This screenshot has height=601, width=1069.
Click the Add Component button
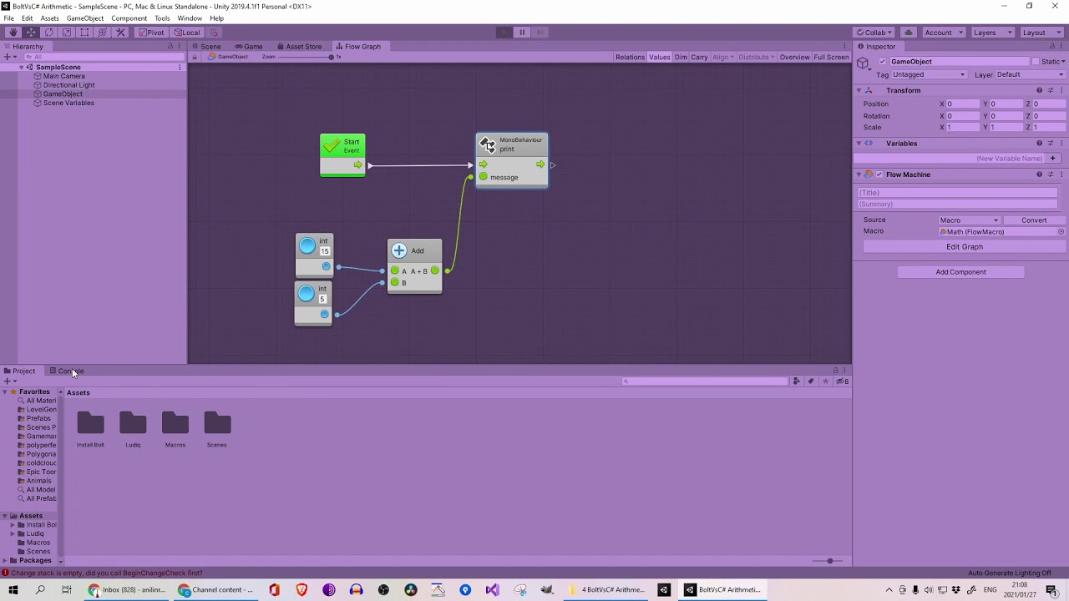click(x=960, y=272)
